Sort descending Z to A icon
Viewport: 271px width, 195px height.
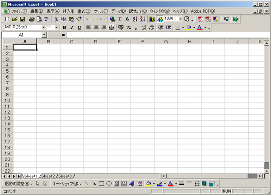pos(143,19)
